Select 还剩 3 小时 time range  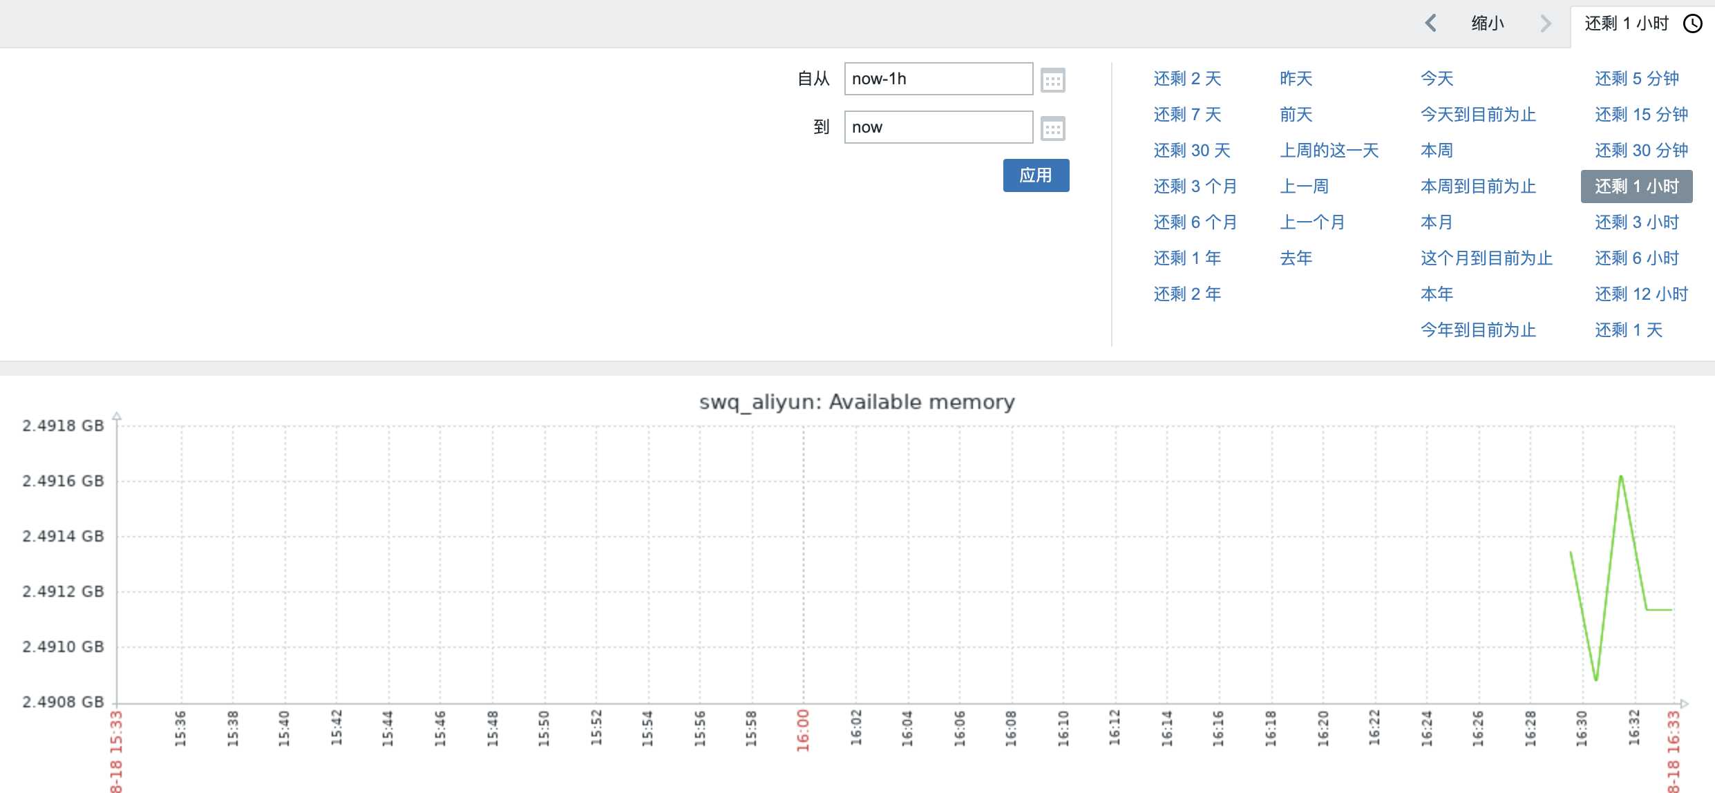click(1636, 222)
